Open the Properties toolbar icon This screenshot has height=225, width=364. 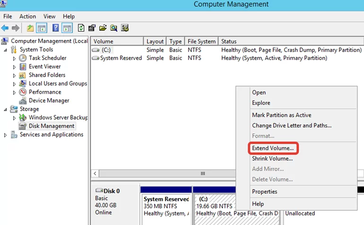pyautogui.click(x=92, y=28)
